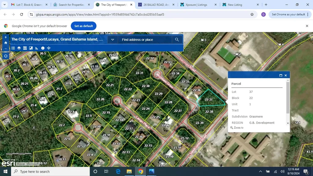Screen dimensions: 313x176
Task: Click the Zoom to link in popup
Action: 238,128
